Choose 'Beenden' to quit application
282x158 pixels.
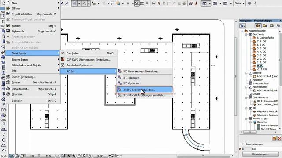click(x=33, y=101)
